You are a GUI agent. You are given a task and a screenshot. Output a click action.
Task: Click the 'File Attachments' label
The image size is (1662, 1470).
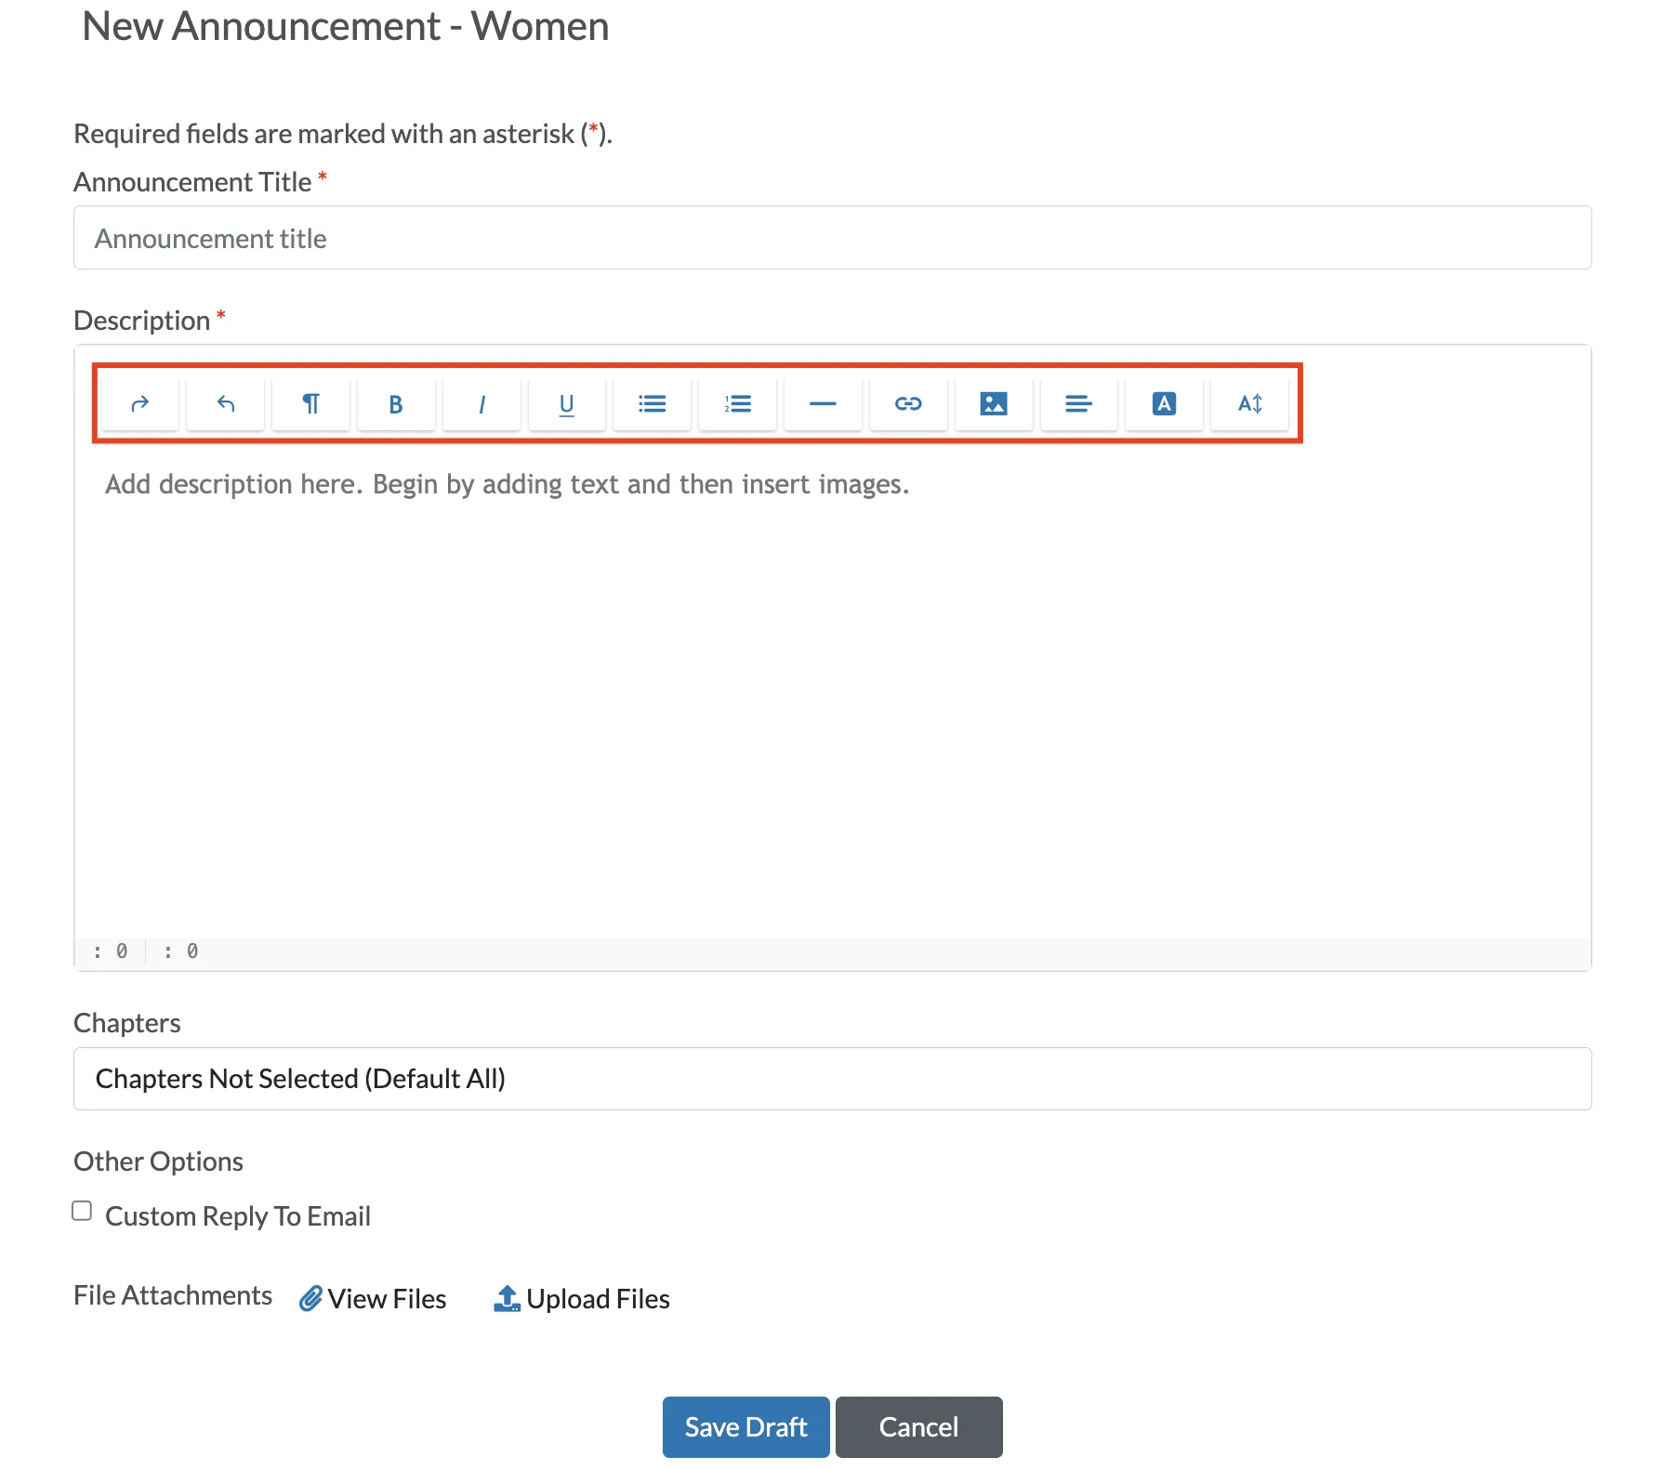coord(173,1295)
